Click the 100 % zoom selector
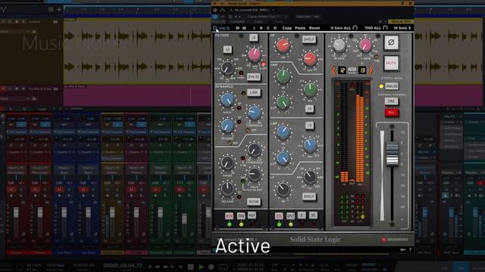Viewport: 485px width, 272px height. pyautogui.click(x=224, y=29)
